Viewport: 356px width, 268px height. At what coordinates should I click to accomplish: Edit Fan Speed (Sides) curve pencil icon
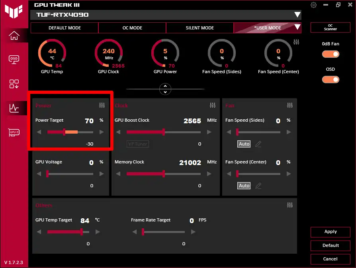coord(258,144)
